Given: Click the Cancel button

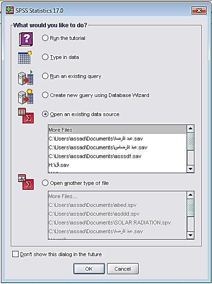Looking at the screenshot, I should click(x=123, y=268).
